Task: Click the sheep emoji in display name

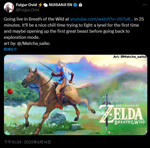Action: click(x=45, y=5)
